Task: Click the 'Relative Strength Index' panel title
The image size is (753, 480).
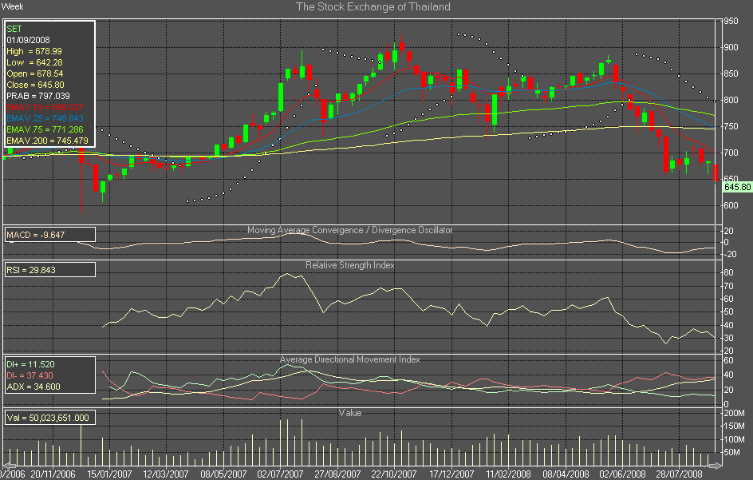Action: point(349,265)
